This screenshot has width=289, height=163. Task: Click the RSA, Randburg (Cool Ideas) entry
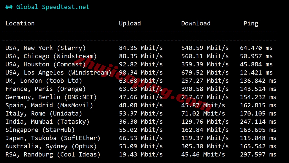click(x=53, y=154)
